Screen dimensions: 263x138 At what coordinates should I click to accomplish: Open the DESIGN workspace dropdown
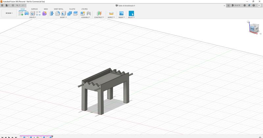click(9, 13)
